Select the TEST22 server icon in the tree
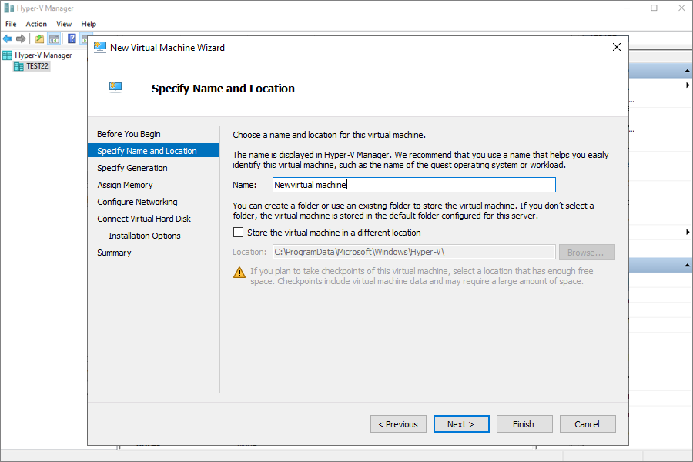 (18, 66)
